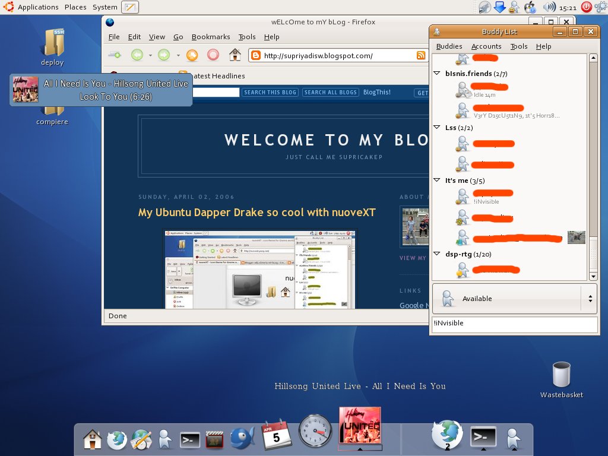Collapse the It's me buddy group
This screenshot has height=456, width=608.
click(437, 180)
